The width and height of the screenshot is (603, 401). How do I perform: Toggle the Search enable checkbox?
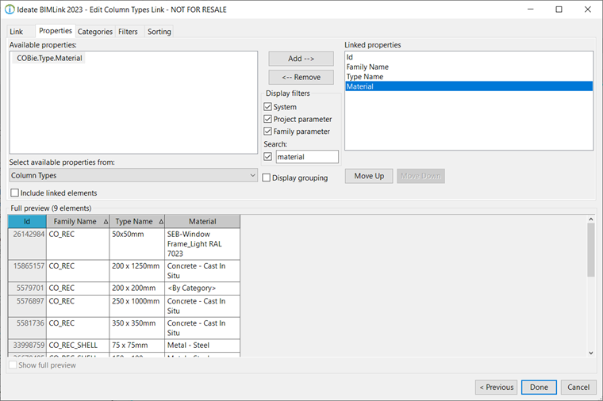pos(268,157)
